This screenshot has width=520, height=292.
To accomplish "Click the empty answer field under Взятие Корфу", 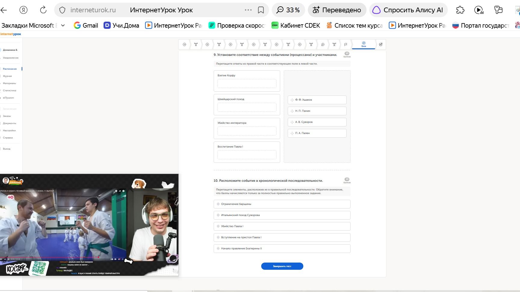I will [247, 84].
